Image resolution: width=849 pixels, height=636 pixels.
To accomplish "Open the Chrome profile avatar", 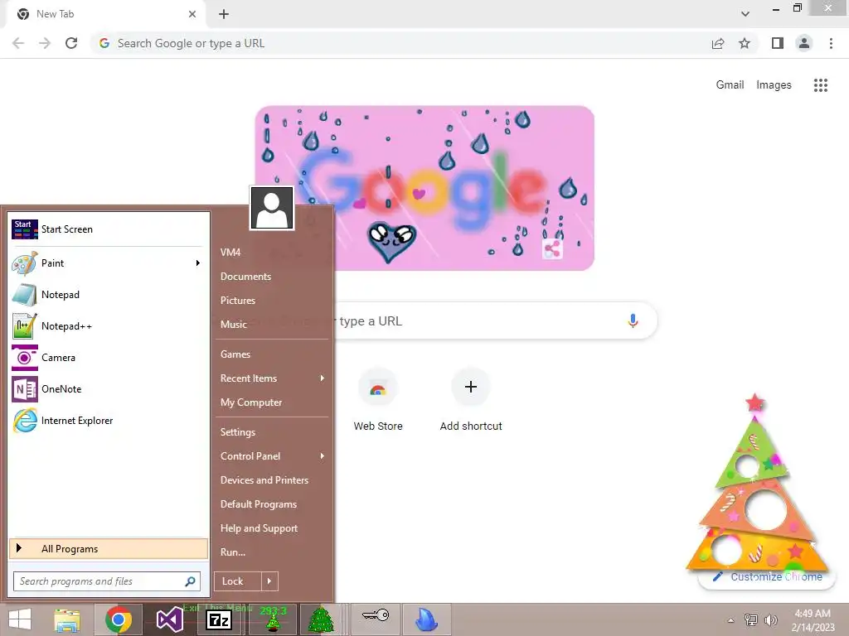I will coord(804,43).
